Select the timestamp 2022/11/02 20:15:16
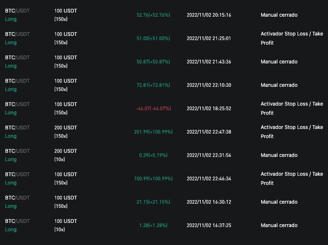The height and width of the screenshot is (245, 328). coord(209,15)
